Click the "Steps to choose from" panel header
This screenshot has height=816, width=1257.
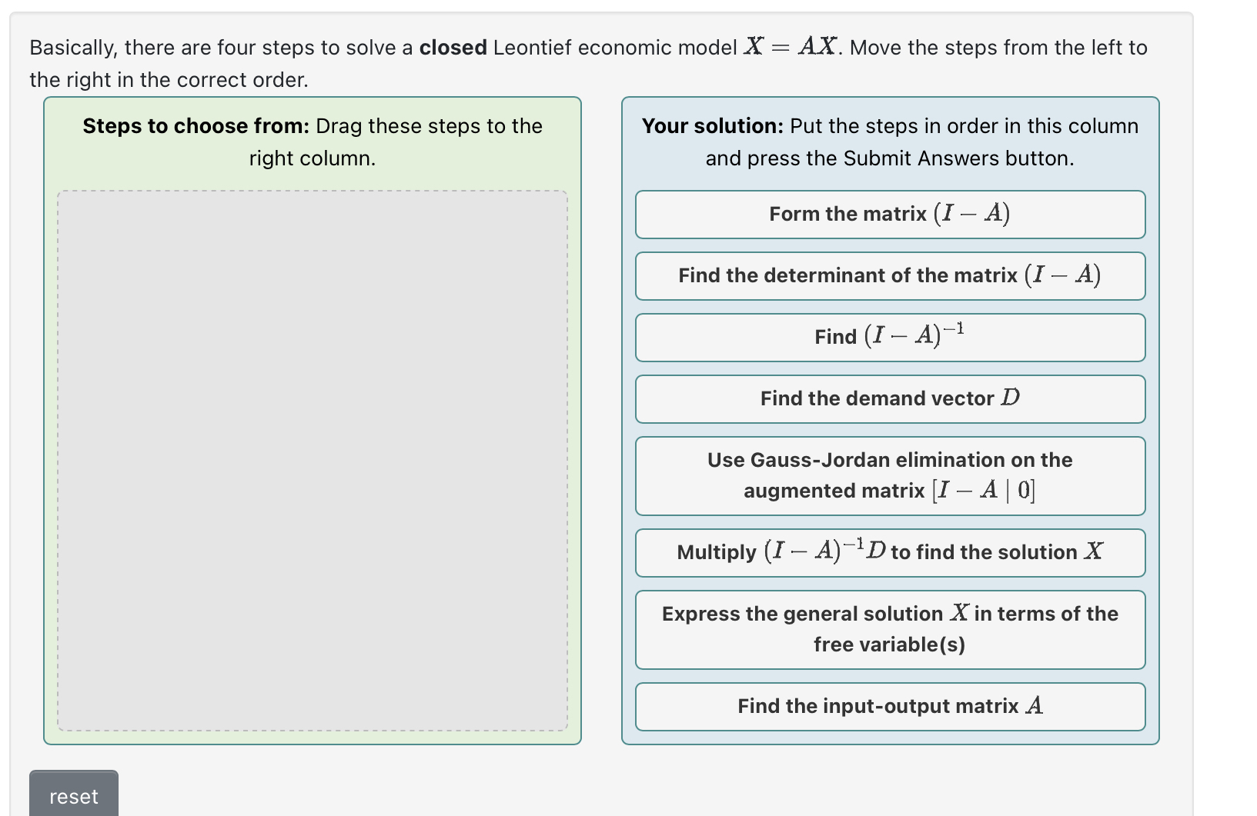coord(311,142)
